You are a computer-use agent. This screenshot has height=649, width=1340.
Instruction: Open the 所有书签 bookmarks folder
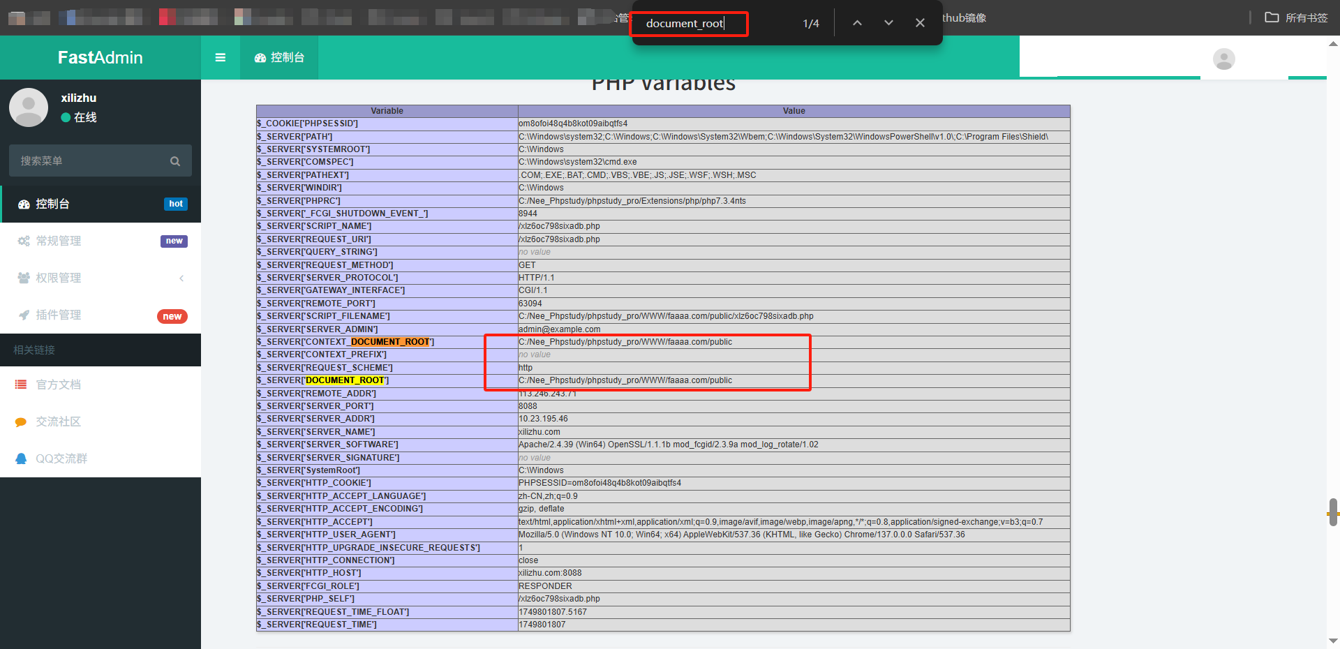(1296, 17)
